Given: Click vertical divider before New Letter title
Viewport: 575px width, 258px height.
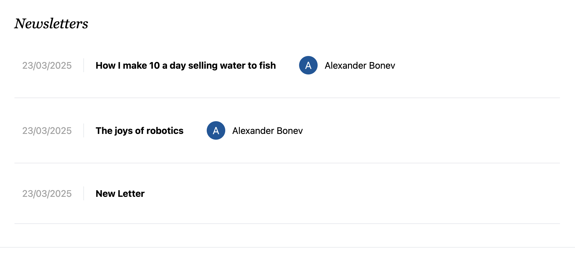Looking at the screenshot, I should coord(84,193).
